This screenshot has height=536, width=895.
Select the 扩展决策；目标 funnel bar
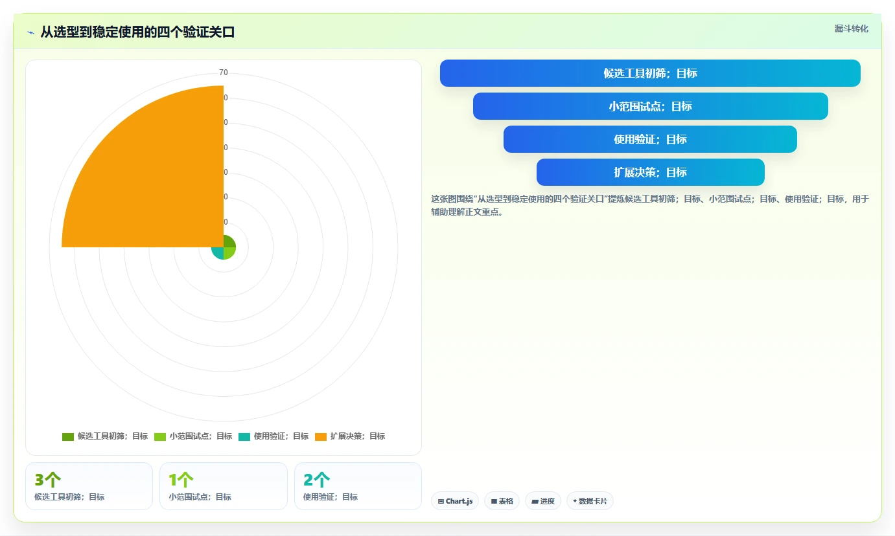[651, 172]
